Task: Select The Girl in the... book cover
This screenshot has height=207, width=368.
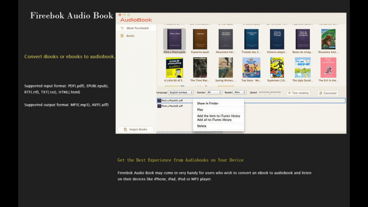Action: click(328, 68)
